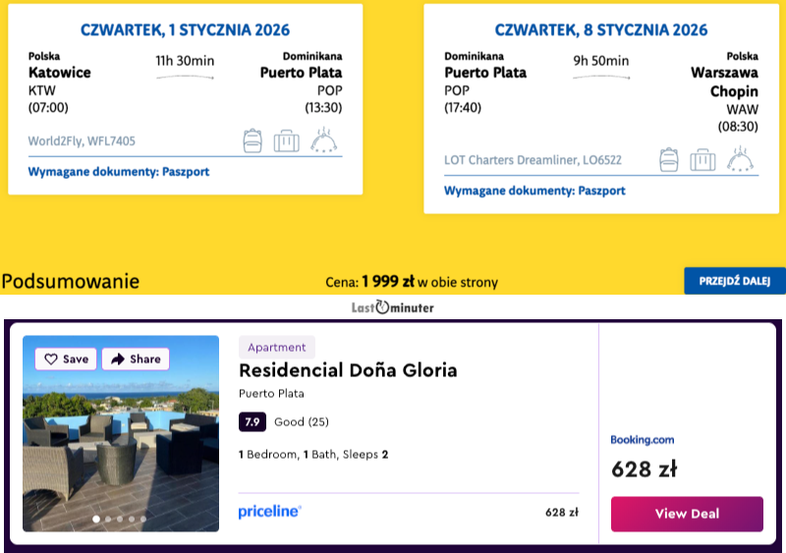Select the second dot in the photo carousel
Image resolution: width=786 pixels, height=553 pixels.
[108, 519]
